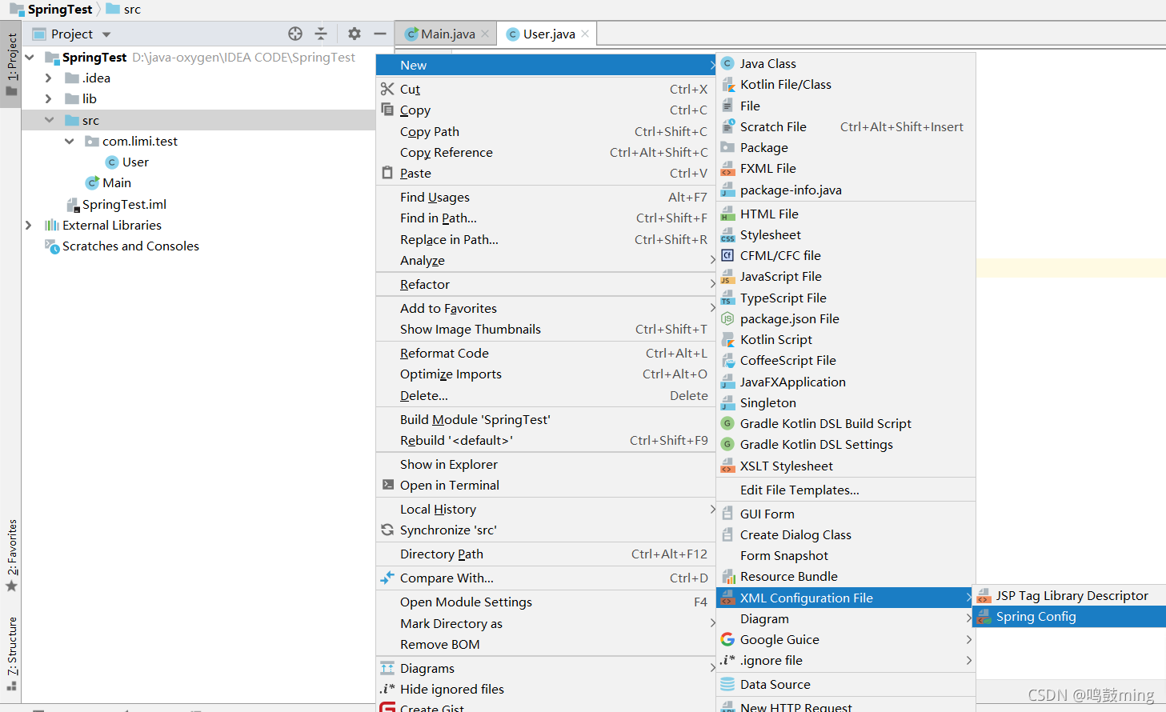Click the src breadcrumb in navigation bar
1166x712 pixels.
click(124, 10)
